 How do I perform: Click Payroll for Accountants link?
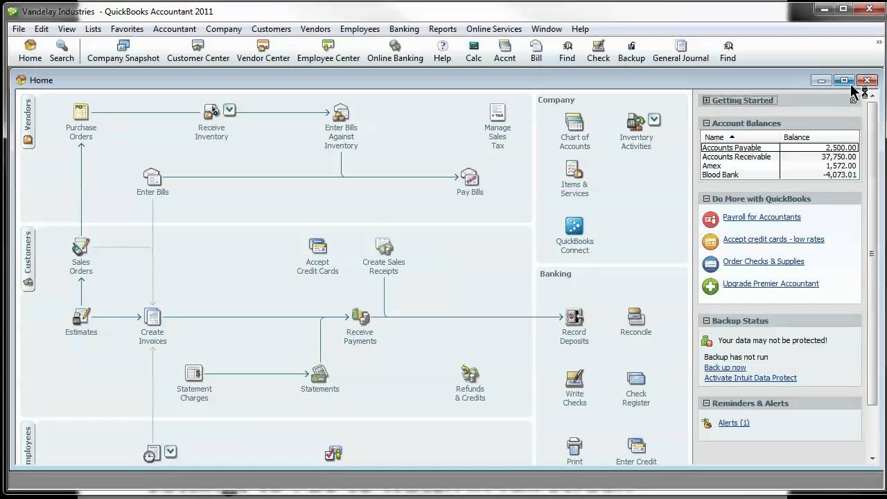762,217
